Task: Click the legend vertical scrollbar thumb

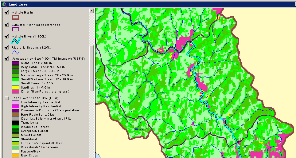Action: (92, 69)
